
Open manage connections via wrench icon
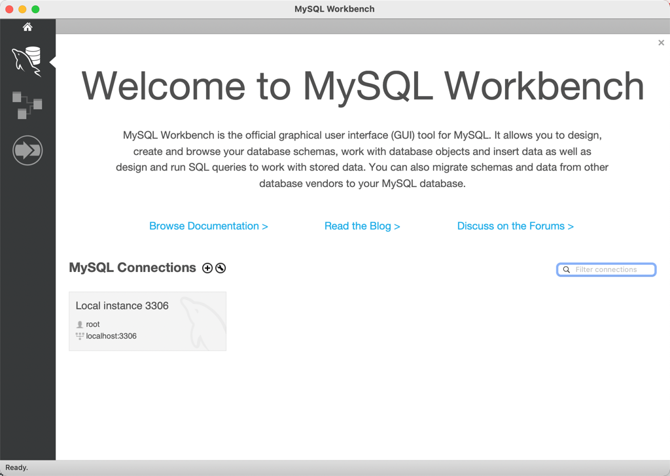[x=220, y=268]
